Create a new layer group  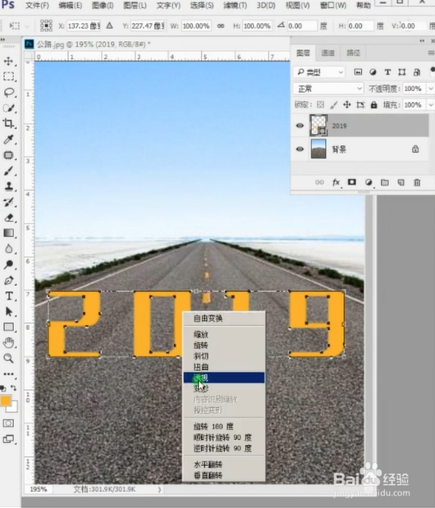[385, 182]
